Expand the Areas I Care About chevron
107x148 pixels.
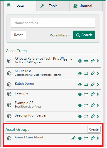click(x=98, y=138)
